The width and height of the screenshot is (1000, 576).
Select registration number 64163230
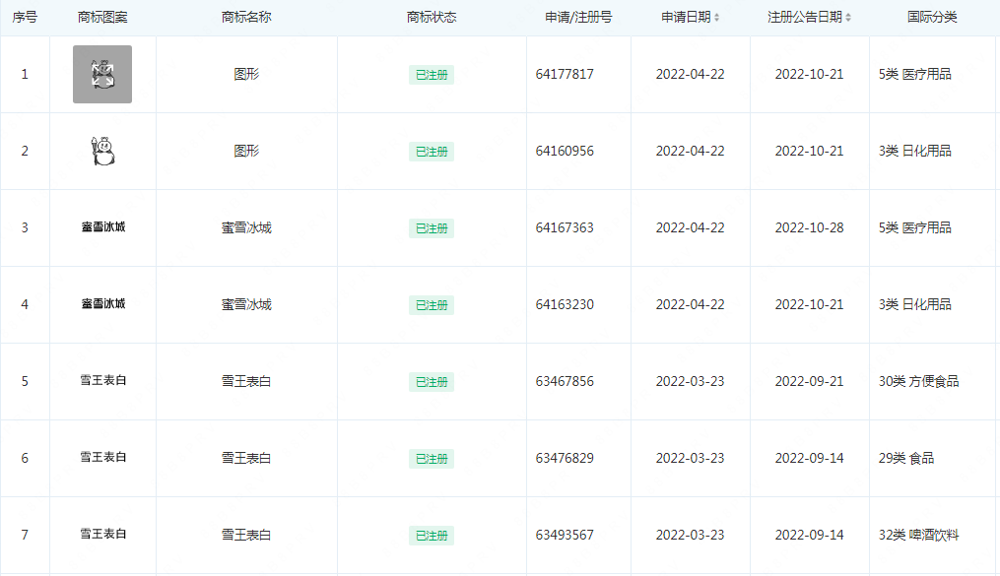565,304
